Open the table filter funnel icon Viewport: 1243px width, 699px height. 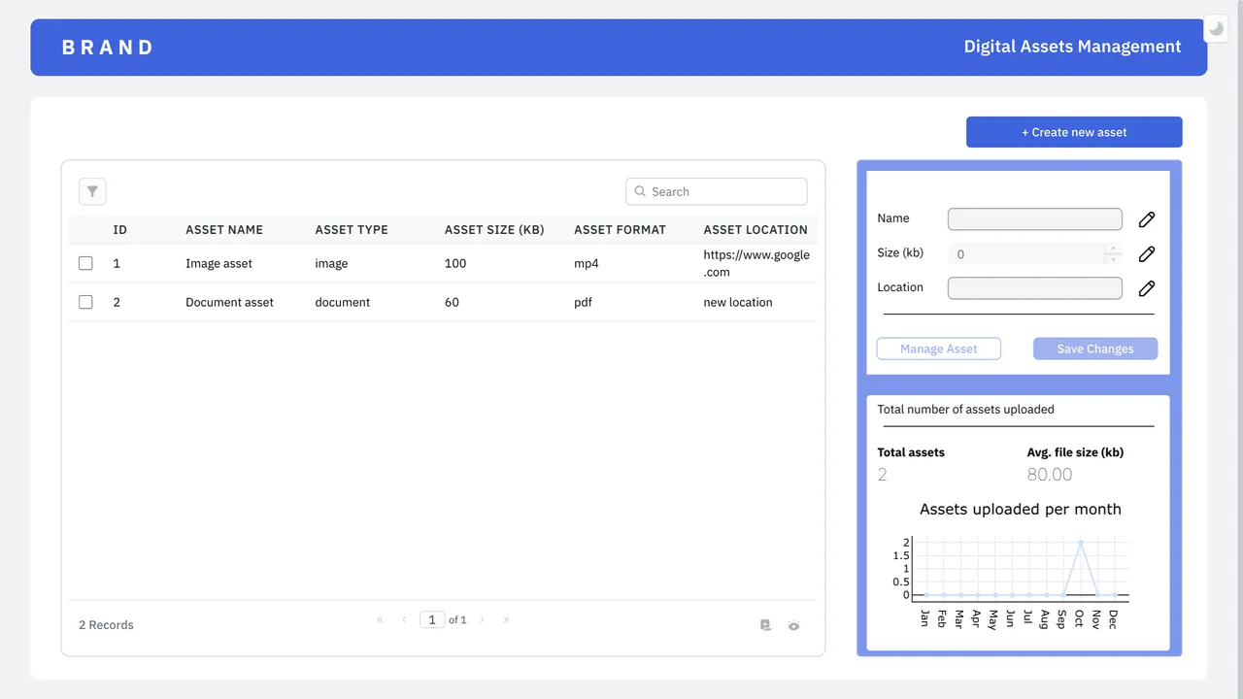pyautogui.click(x=92, y=191)
